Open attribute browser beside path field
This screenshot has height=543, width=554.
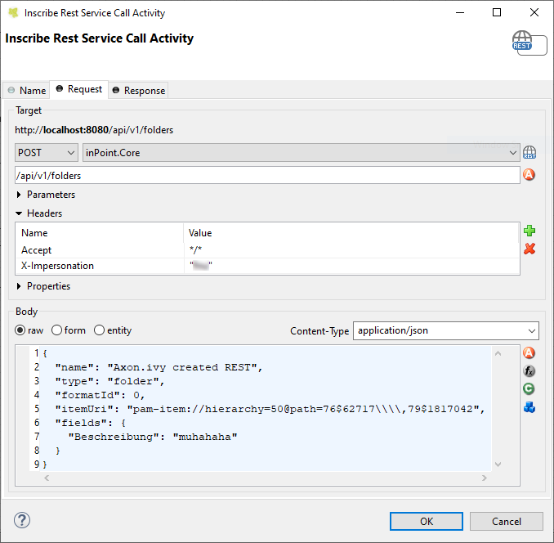click(x=529, y=175)
